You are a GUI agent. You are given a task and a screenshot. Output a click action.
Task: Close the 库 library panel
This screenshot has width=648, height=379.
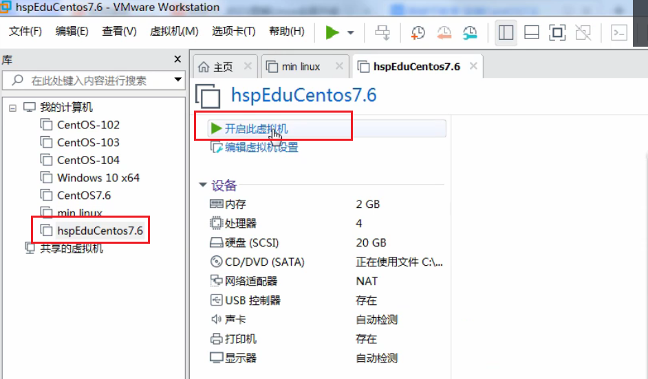(x=177, y=59)
